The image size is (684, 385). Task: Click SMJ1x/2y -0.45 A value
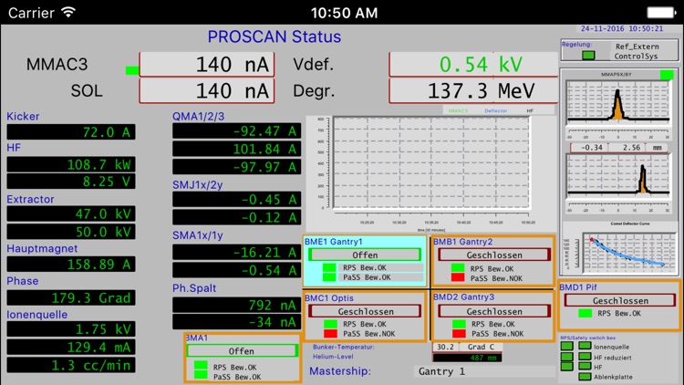pyautogui.click(x=236, y=200)
